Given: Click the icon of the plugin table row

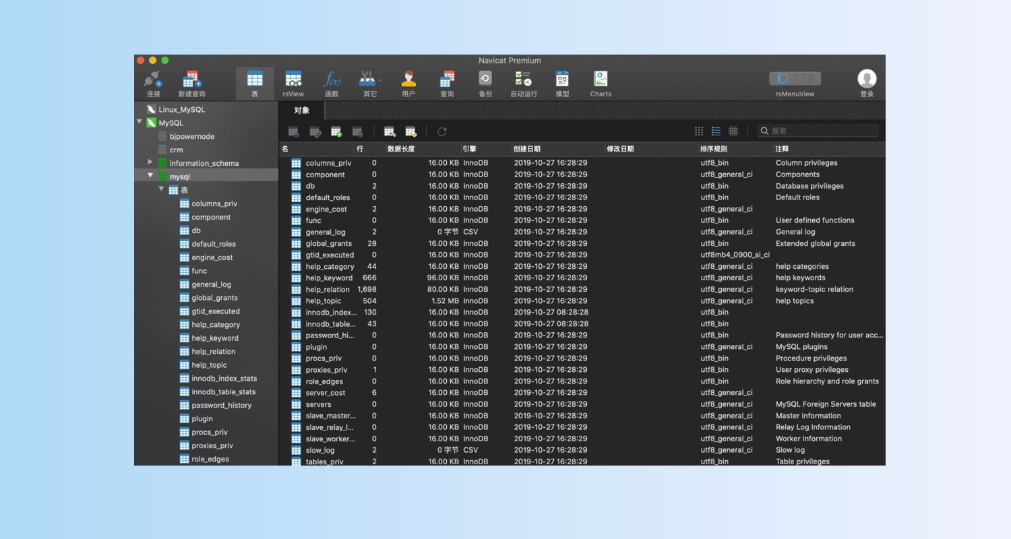Looking at the screenshot, I should click(x=296, y=347).
